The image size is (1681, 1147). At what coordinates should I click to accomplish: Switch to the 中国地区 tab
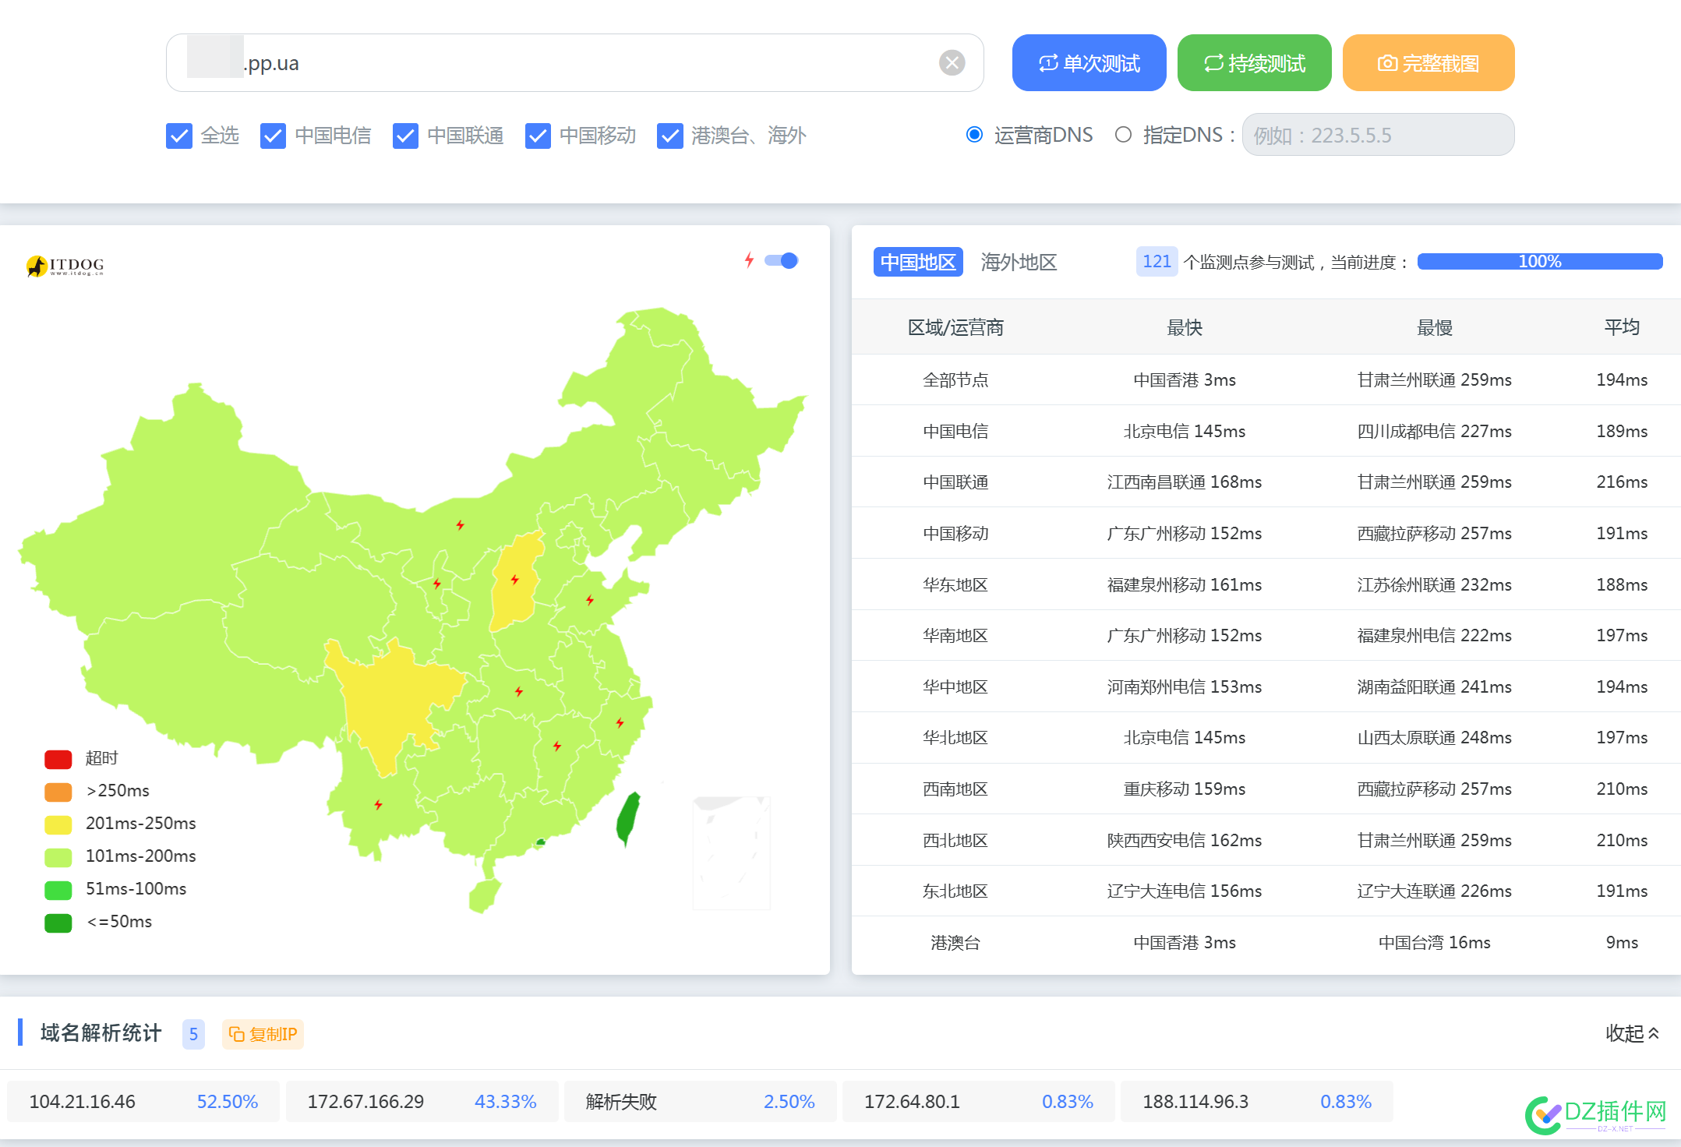click(918, 262)
